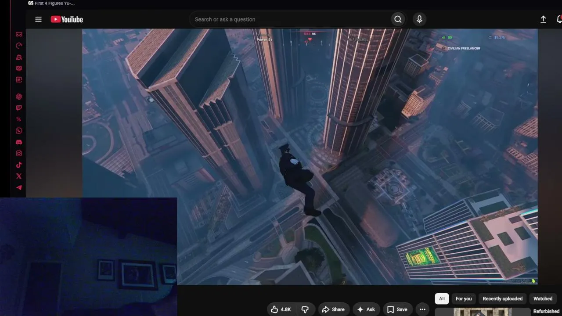
Task: Click the magnifying glass search button
Action: coord(398,19)
